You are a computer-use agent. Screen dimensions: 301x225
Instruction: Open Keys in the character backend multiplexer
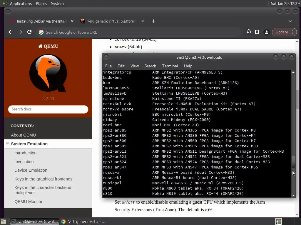(43, 190)
